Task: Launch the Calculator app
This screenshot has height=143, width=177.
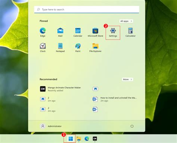Action: tap(130, 32)
